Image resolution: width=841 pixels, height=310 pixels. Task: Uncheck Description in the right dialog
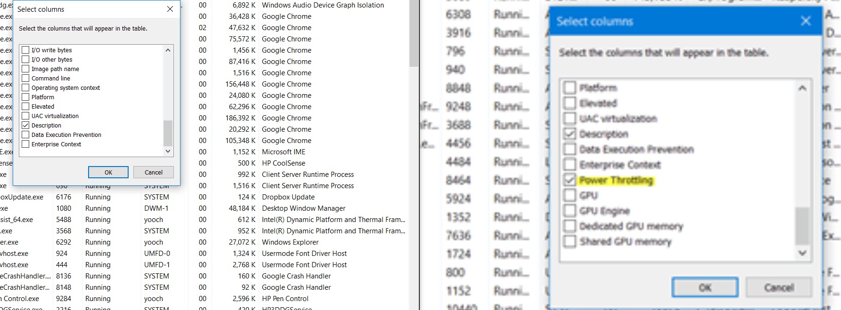point(570,134)
